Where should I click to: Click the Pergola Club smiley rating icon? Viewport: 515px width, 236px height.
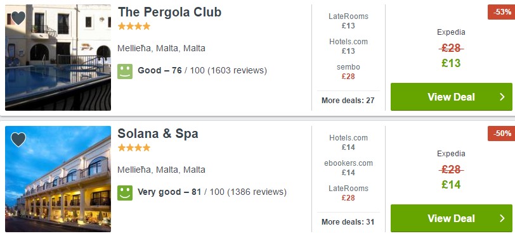[x=125, y=71]
